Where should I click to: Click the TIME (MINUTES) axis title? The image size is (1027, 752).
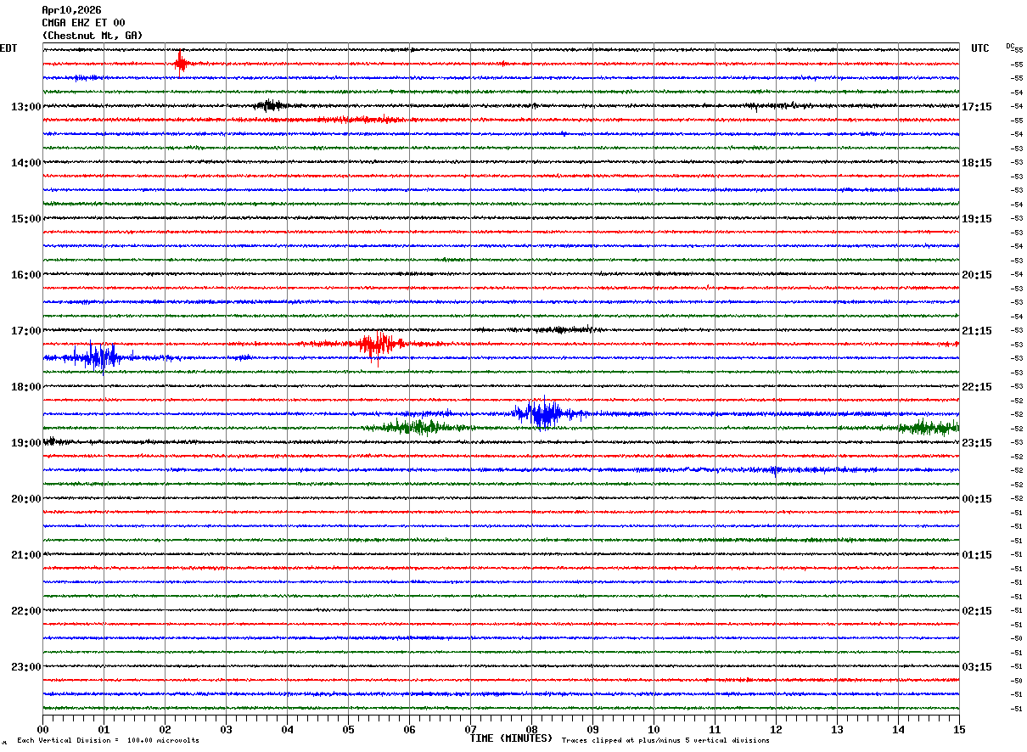point(511,738)
